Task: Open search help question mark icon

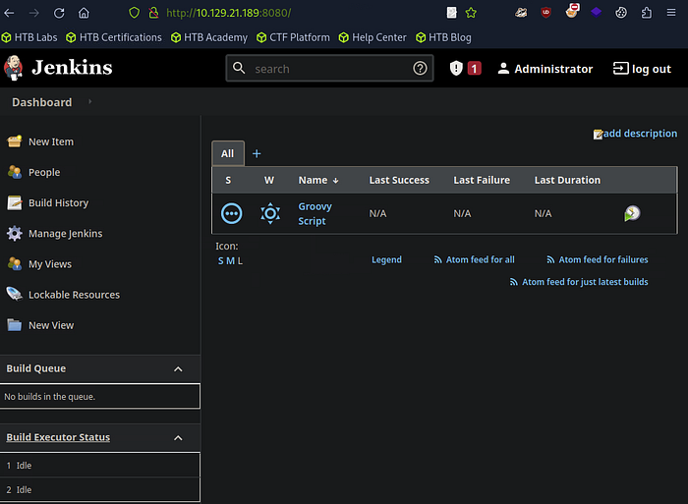Action: coord(420,68)
